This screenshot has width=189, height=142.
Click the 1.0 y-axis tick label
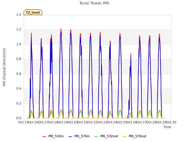19,44
